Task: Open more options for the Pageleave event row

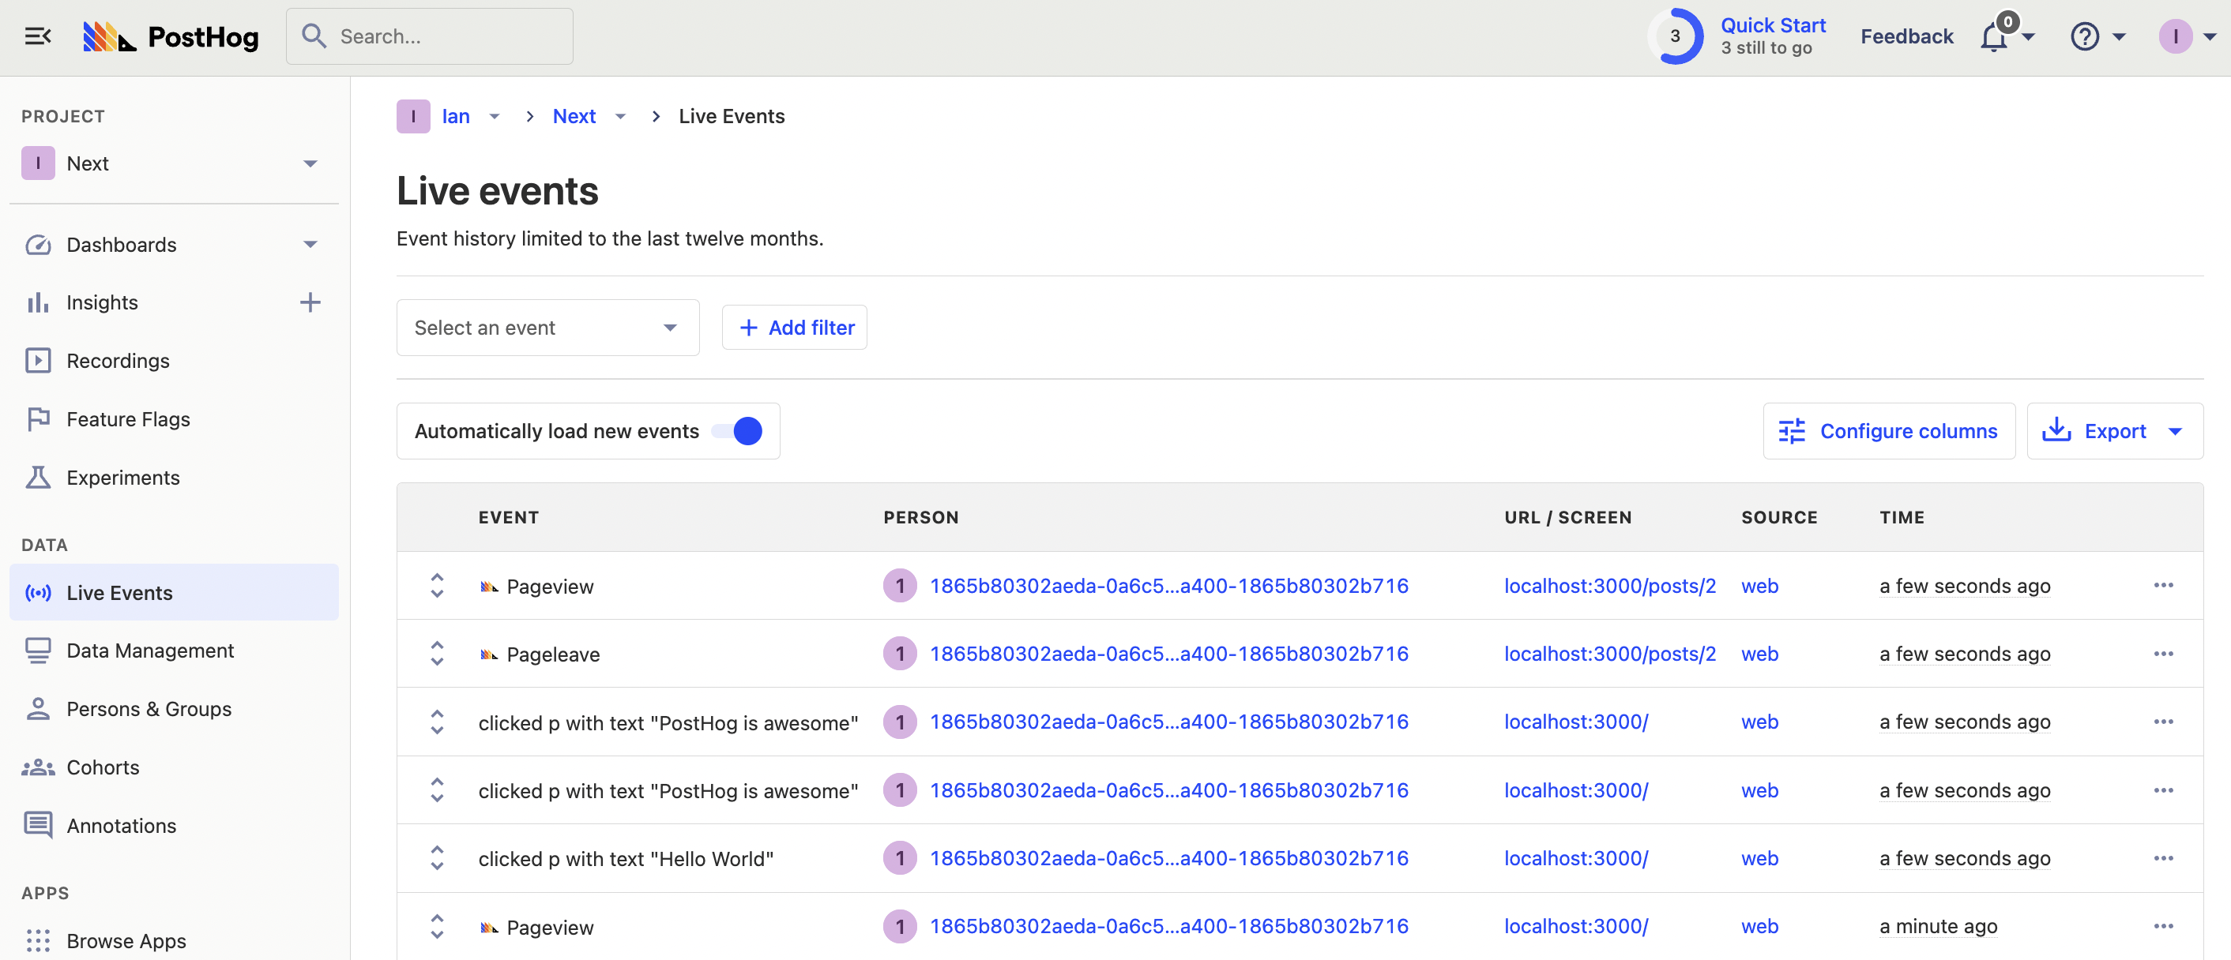Action: pos(2162,654)
